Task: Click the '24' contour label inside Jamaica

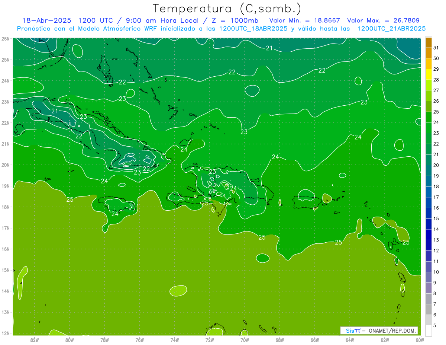Action: (115, 214)
